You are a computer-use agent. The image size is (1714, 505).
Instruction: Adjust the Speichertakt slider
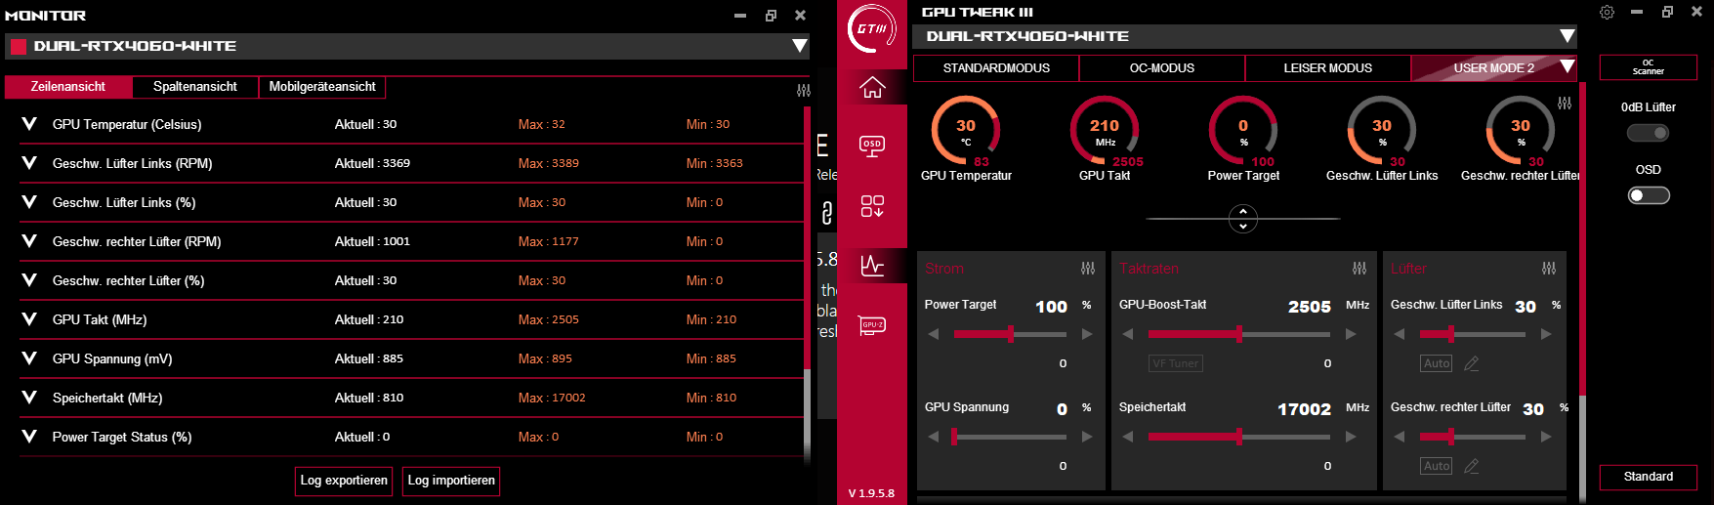1239,437
